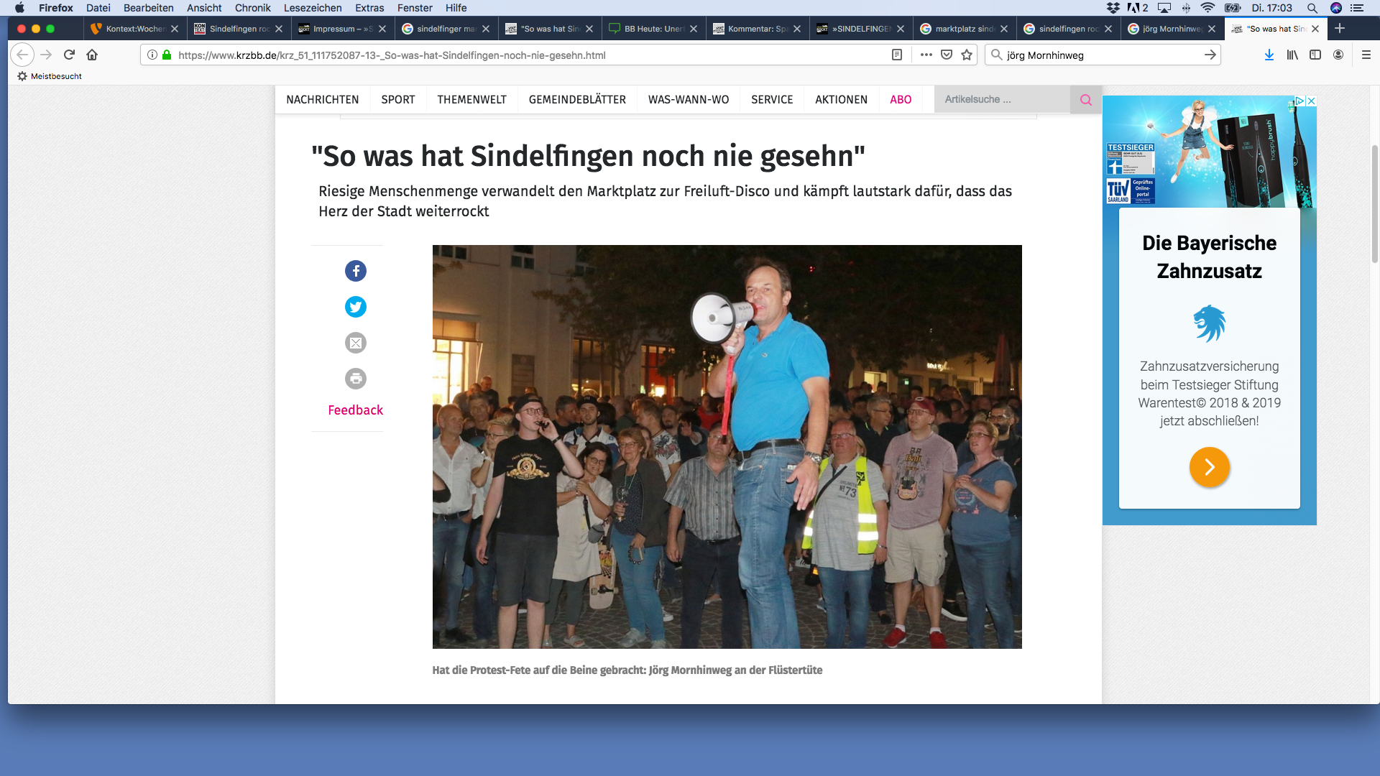Open the AdChoices info icon

(1299, 101)
